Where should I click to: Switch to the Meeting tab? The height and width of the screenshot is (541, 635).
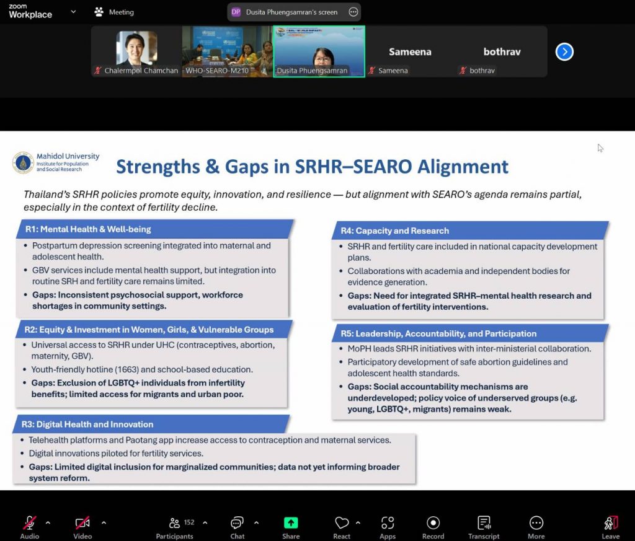tap(114, 12)
